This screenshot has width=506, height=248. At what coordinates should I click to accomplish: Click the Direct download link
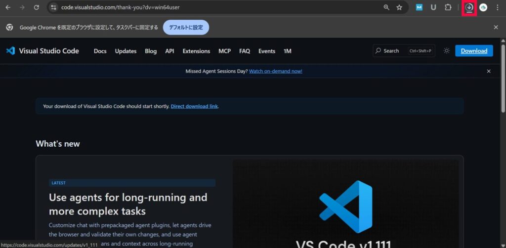point(194,106)
